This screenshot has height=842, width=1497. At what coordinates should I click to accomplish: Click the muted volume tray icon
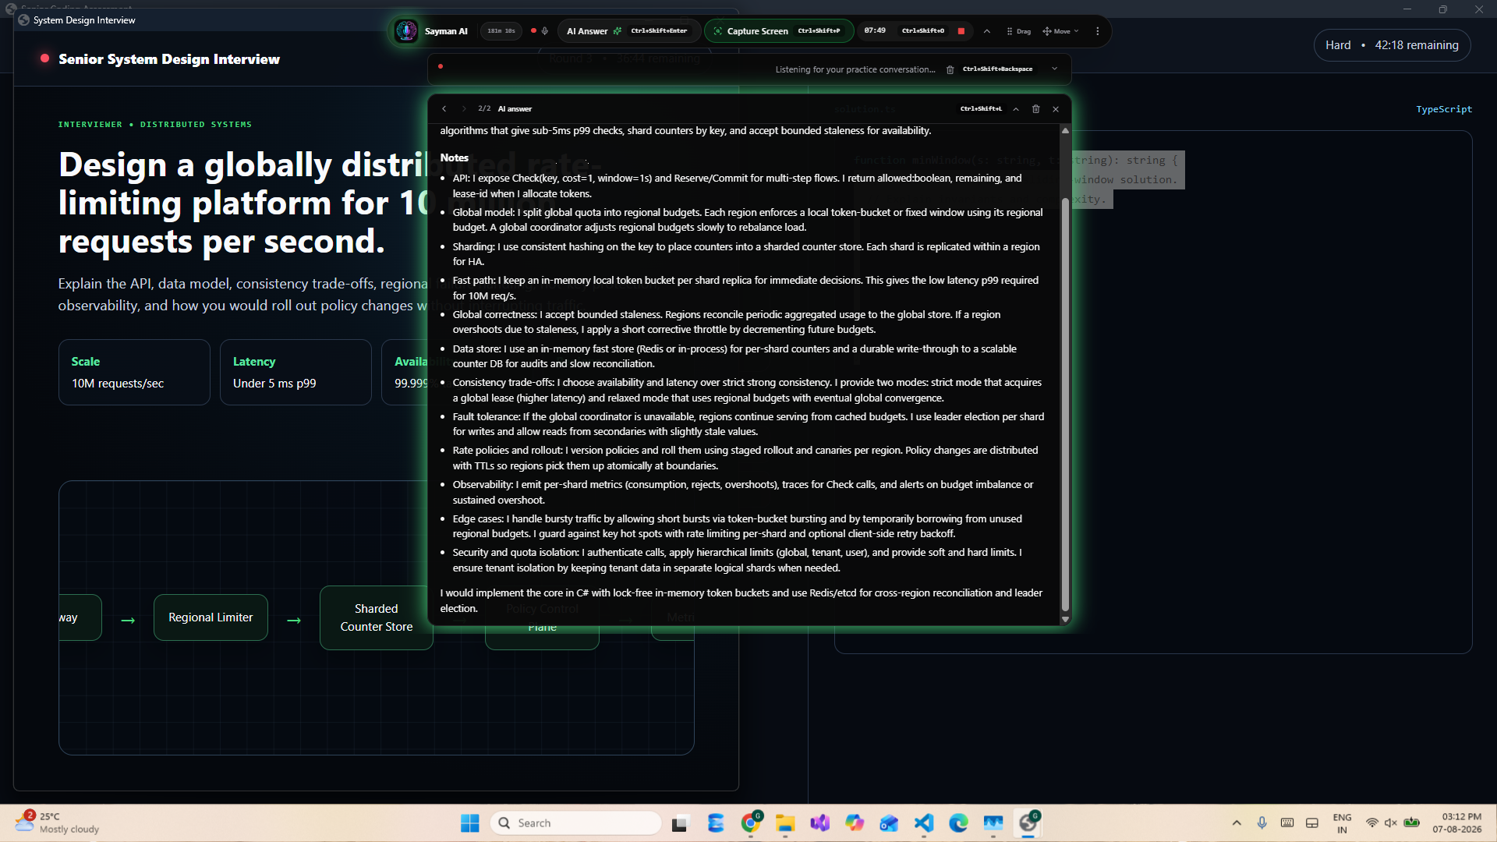point(1391,823)
